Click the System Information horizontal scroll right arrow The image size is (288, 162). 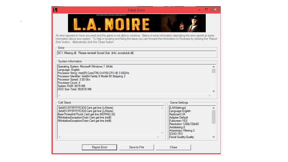[x=209, y=95]
